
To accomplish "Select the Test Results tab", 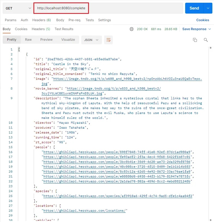I will click(64, 29).
